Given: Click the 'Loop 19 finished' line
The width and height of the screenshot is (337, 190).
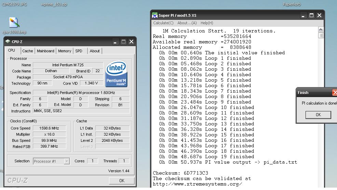Looking at the screenshot, I should [x=206, y=157].
